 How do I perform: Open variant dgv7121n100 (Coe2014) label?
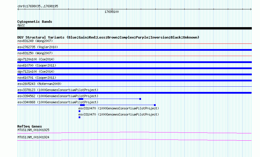point(36,71)
